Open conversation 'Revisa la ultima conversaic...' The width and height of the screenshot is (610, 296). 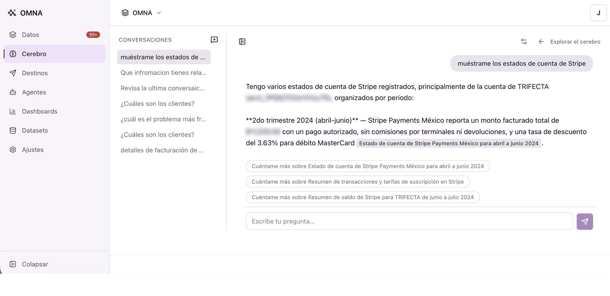pyautogui.click(x=164, y=88)
